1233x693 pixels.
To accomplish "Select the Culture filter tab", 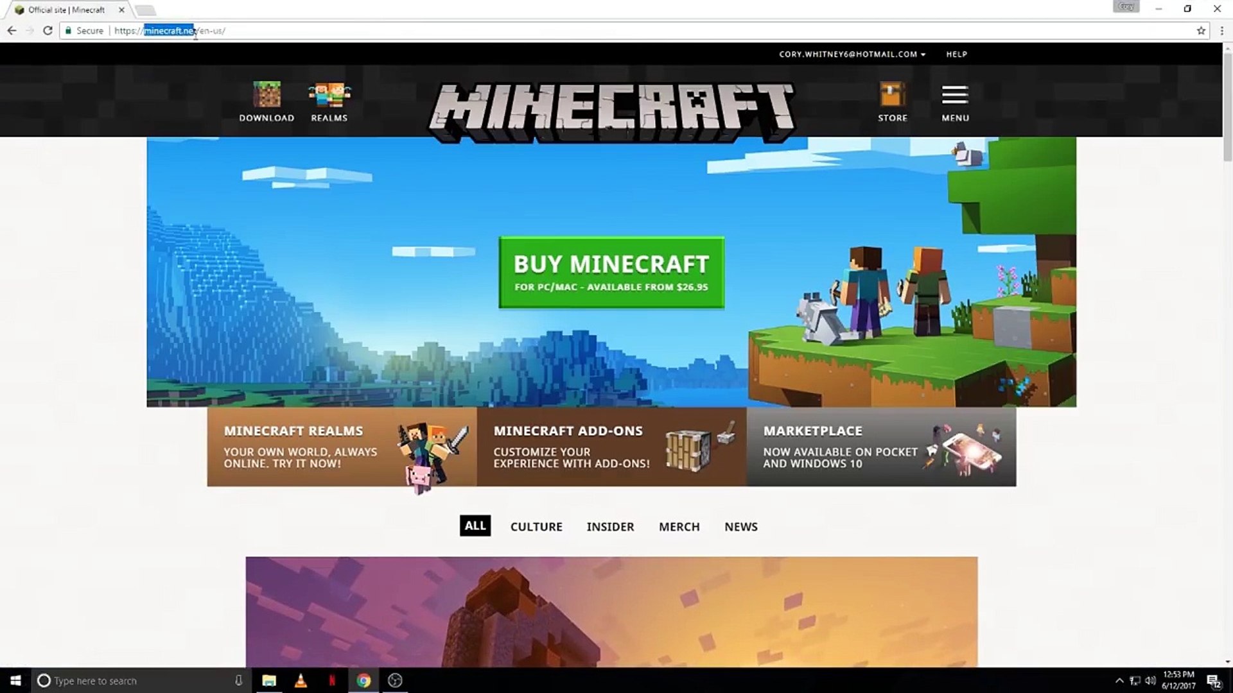I will pos(536,526).
